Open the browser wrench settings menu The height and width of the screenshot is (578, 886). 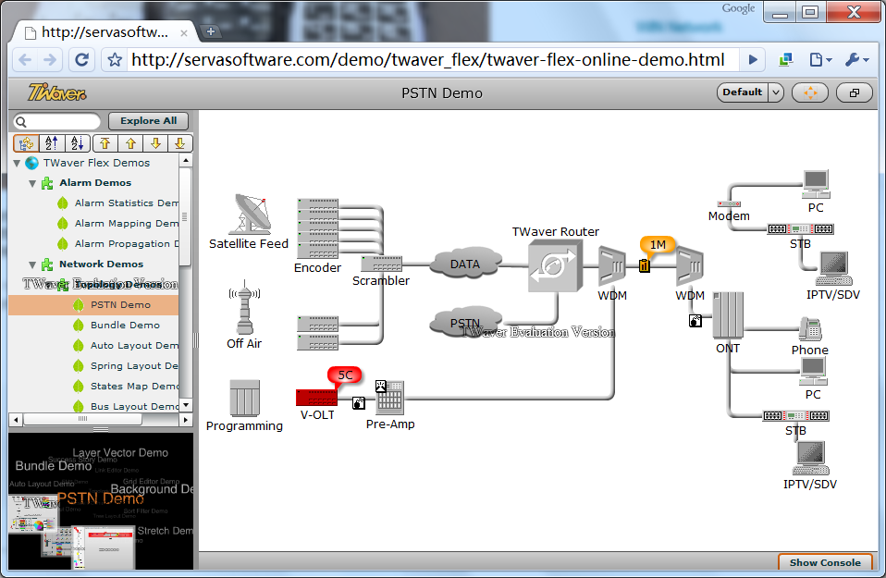[857, 59]
